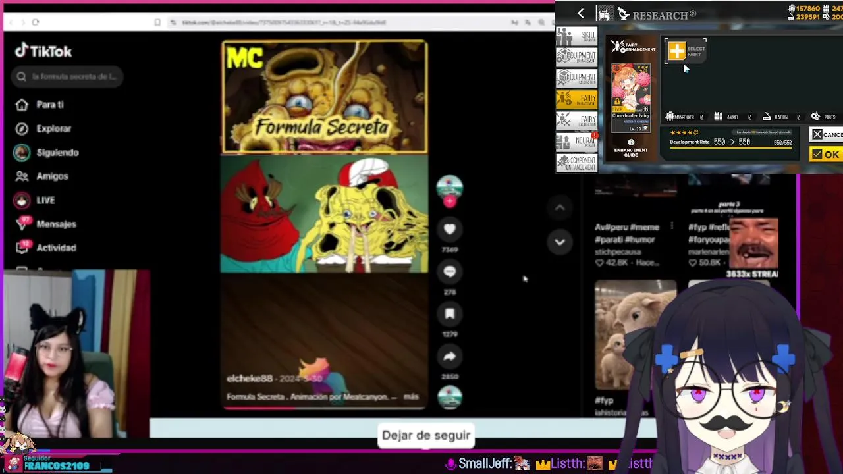Click the fairy star rating row
The image size is (843, 474).
[x=684, y=133]
